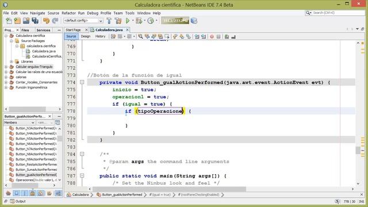Click the memory usage garbage collection bar
This screenshot has height=207, width=368.
pos(175,21)
